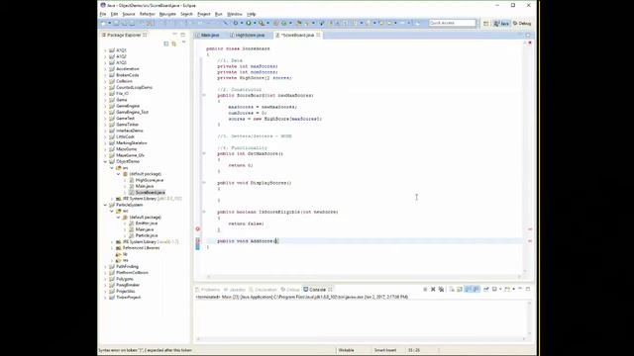Click the green Run button in toolbar
This screenshot has width=634, height=356.
[249, 24]
